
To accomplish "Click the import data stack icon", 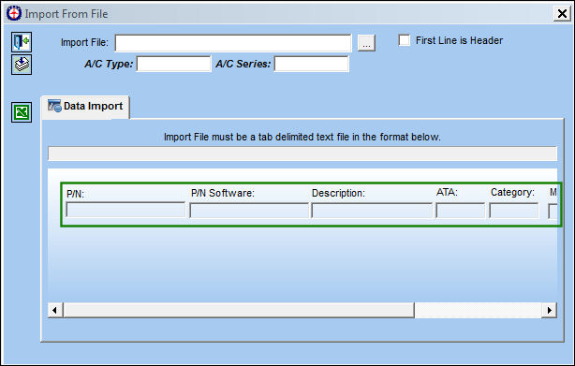I will (22, 65).
